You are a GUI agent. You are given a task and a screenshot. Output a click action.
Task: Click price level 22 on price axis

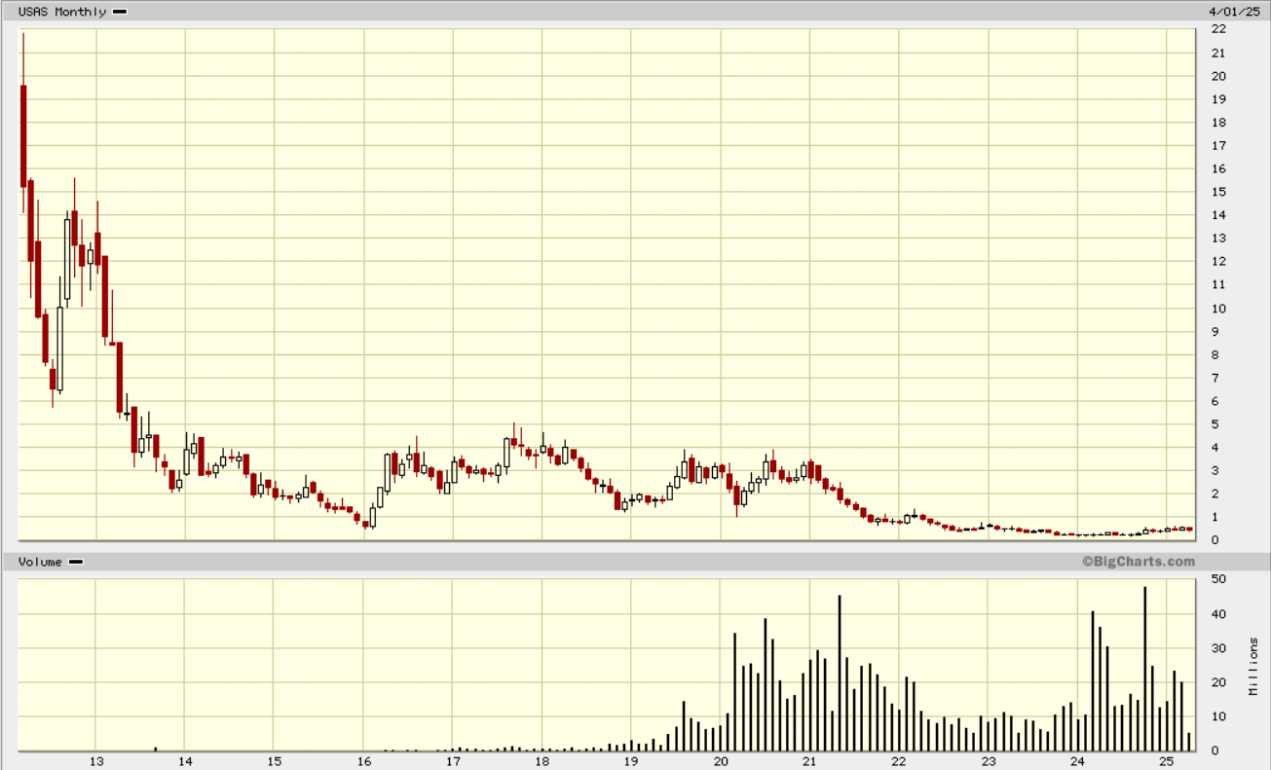(1217, 29)
